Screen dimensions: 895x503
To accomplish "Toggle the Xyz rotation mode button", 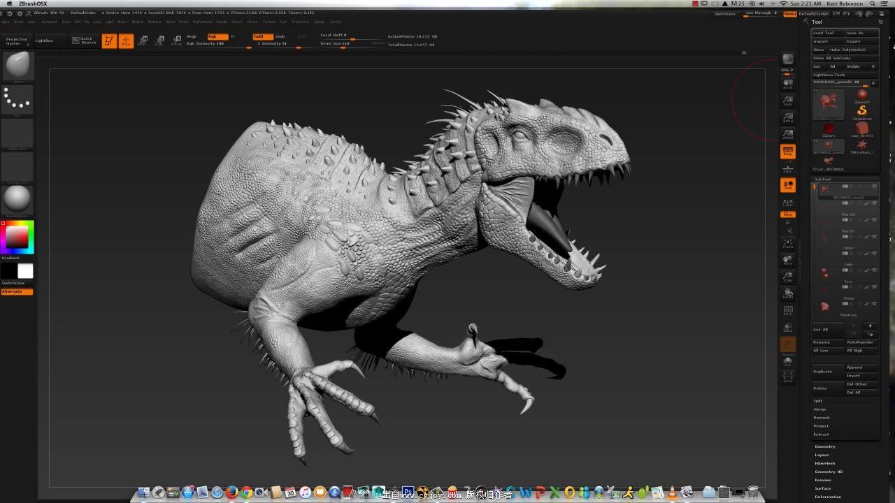I will click(x=788, y=214).
